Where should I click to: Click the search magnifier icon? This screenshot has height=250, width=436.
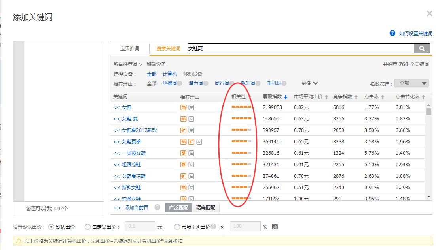(422, 48)
